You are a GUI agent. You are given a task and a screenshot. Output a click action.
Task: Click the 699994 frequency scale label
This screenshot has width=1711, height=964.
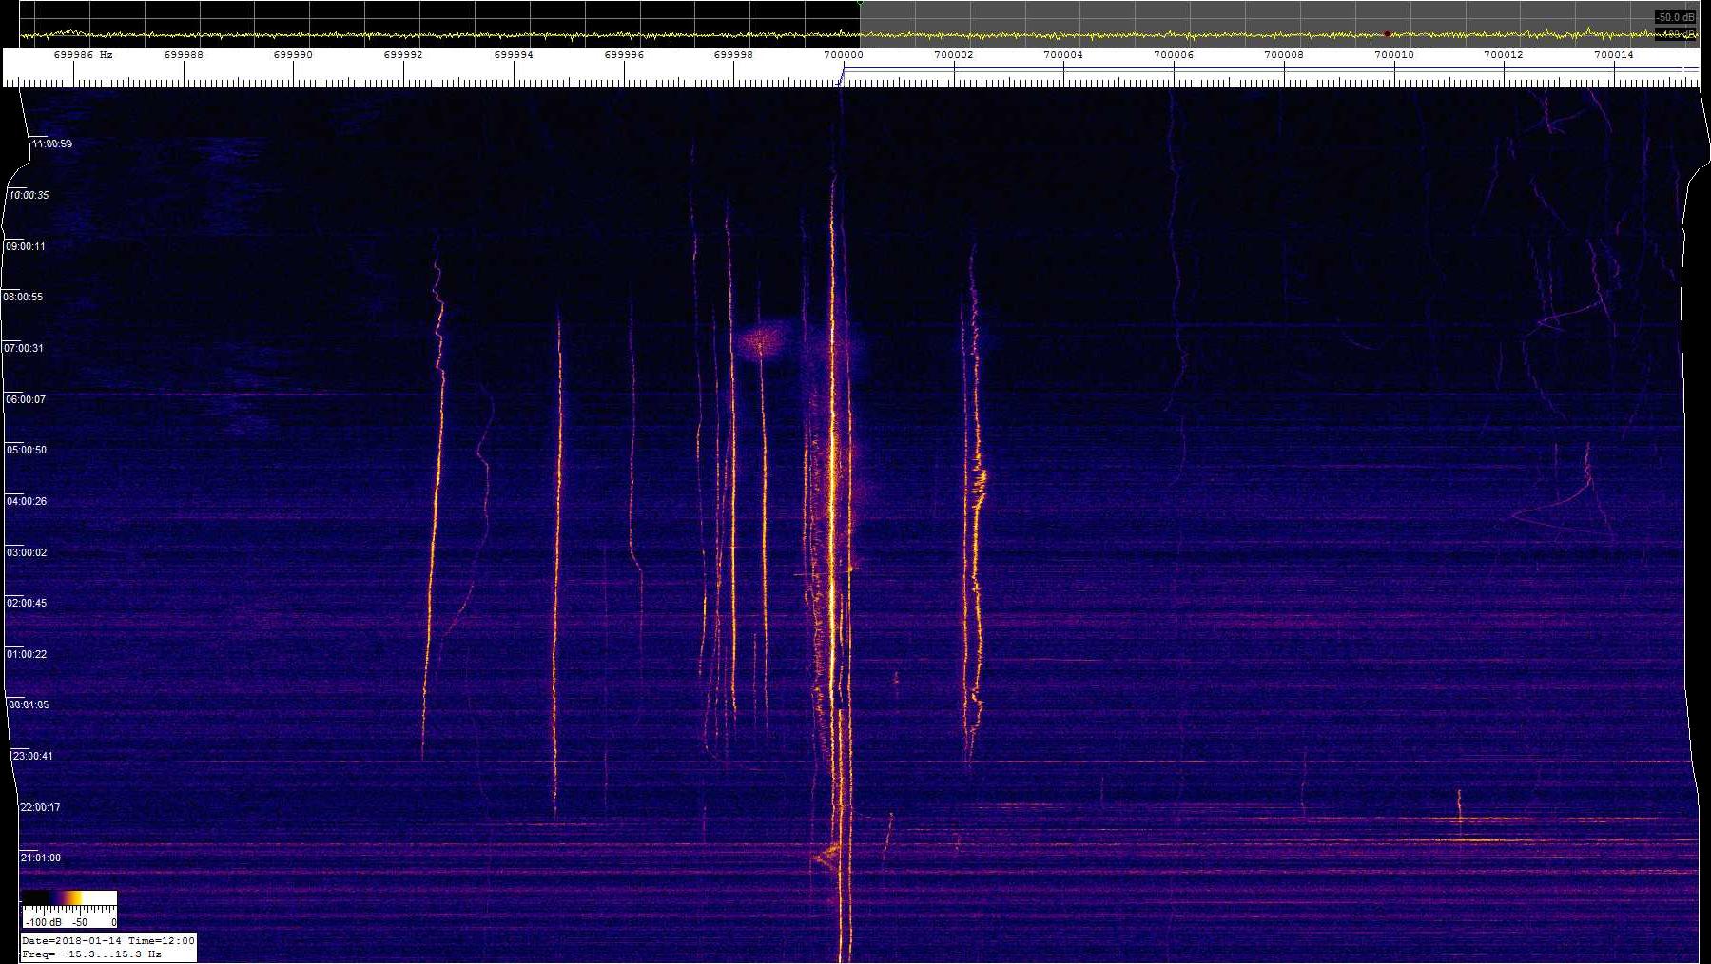click(x=514, y=55)
